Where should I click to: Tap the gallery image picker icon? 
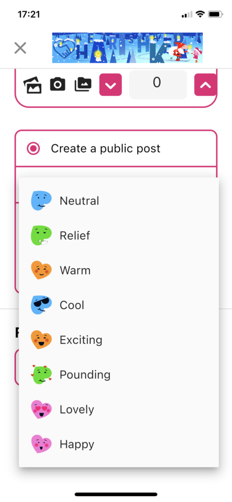click(x=33, y=85)
